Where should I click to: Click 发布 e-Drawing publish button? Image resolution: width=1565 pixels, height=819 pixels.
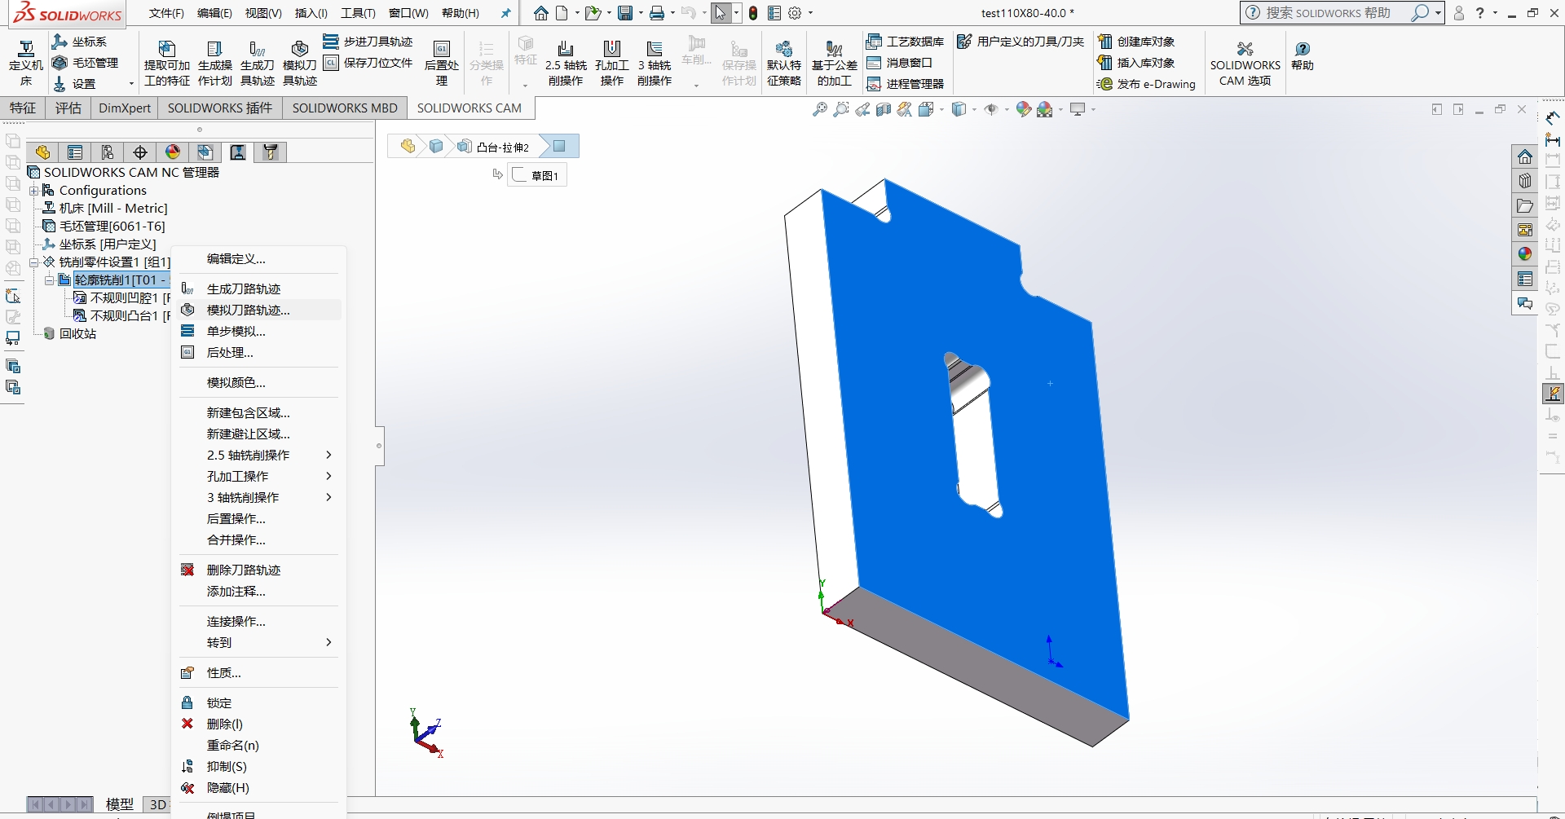pyautogui.click(x=1146, y=84)
